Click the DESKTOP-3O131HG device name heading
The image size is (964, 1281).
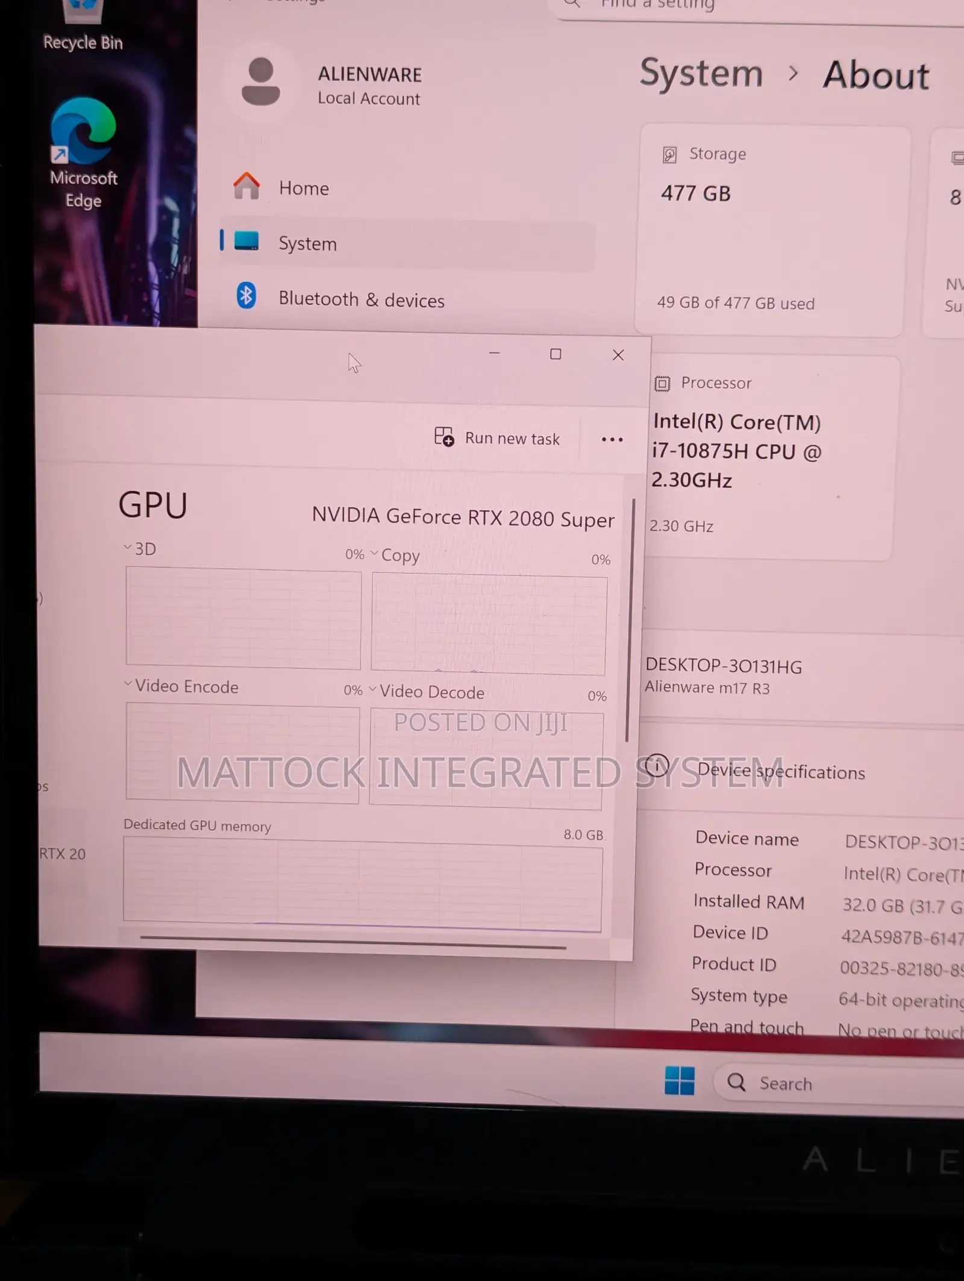pos(724,666)
